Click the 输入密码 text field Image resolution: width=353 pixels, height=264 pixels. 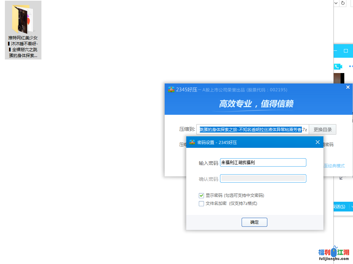point(263,162)
